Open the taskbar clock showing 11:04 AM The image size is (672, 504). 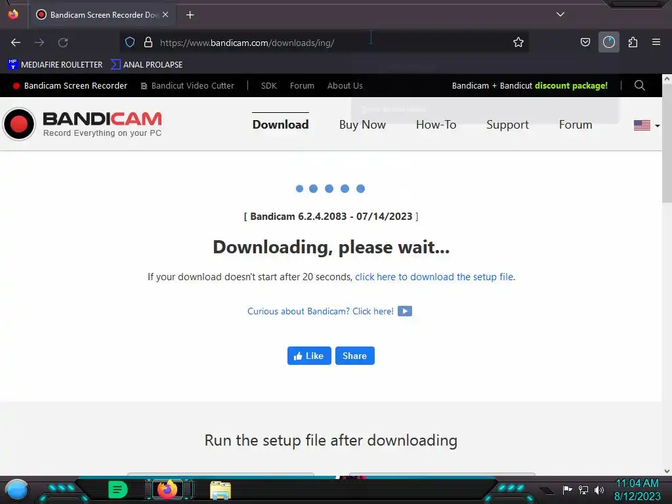pyautogui.click(x=637, y=490)
